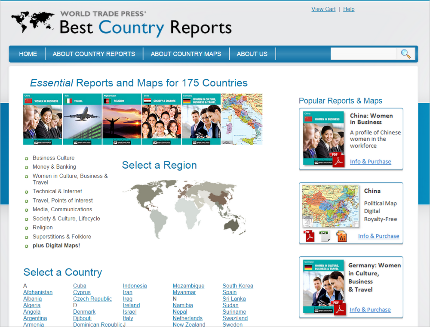Click the China report cover in sidebar
Viewport: 430px width, 327px height.
click(324, 138)
